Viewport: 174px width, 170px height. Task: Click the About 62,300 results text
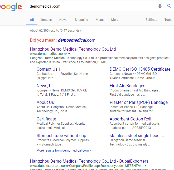tap(55, 31)
